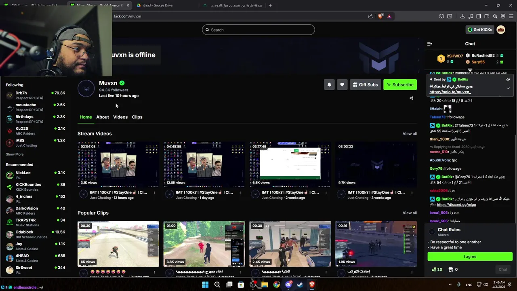Switch to the Clips tab
The image size is (517, 291).
point(137,117)
